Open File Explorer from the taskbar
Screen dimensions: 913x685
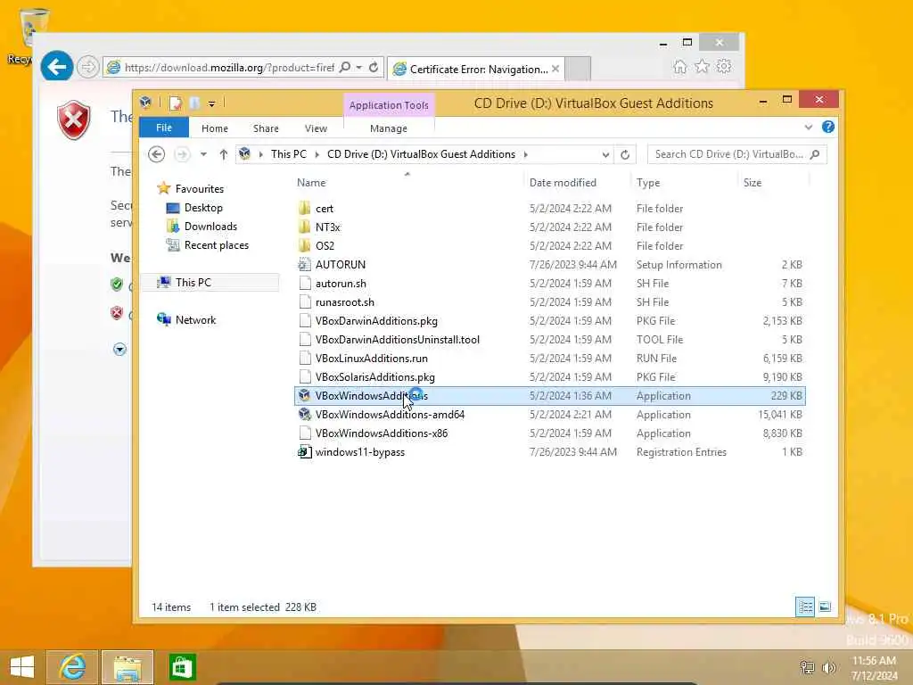pyautogui.click(x=127, y=667)
